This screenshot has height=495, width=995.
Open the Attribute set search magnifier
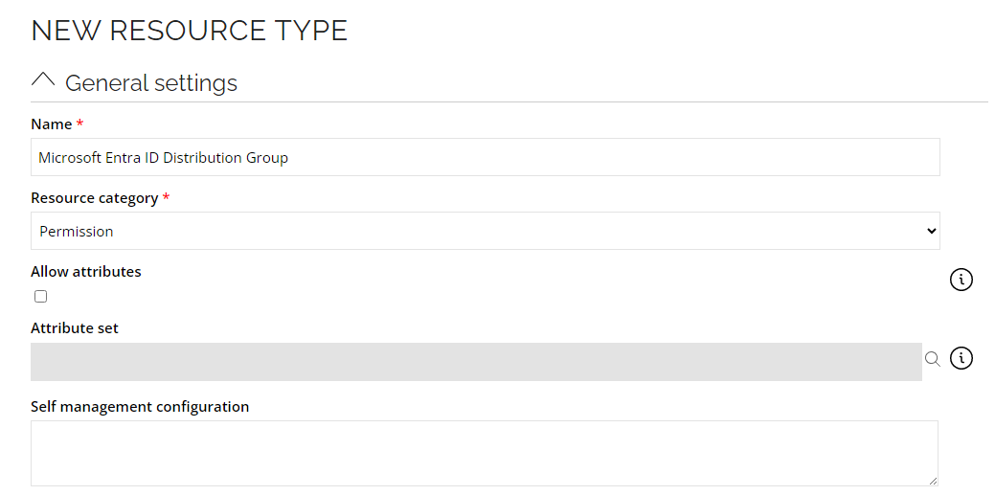pyautogui.click(x=932, y=359)
